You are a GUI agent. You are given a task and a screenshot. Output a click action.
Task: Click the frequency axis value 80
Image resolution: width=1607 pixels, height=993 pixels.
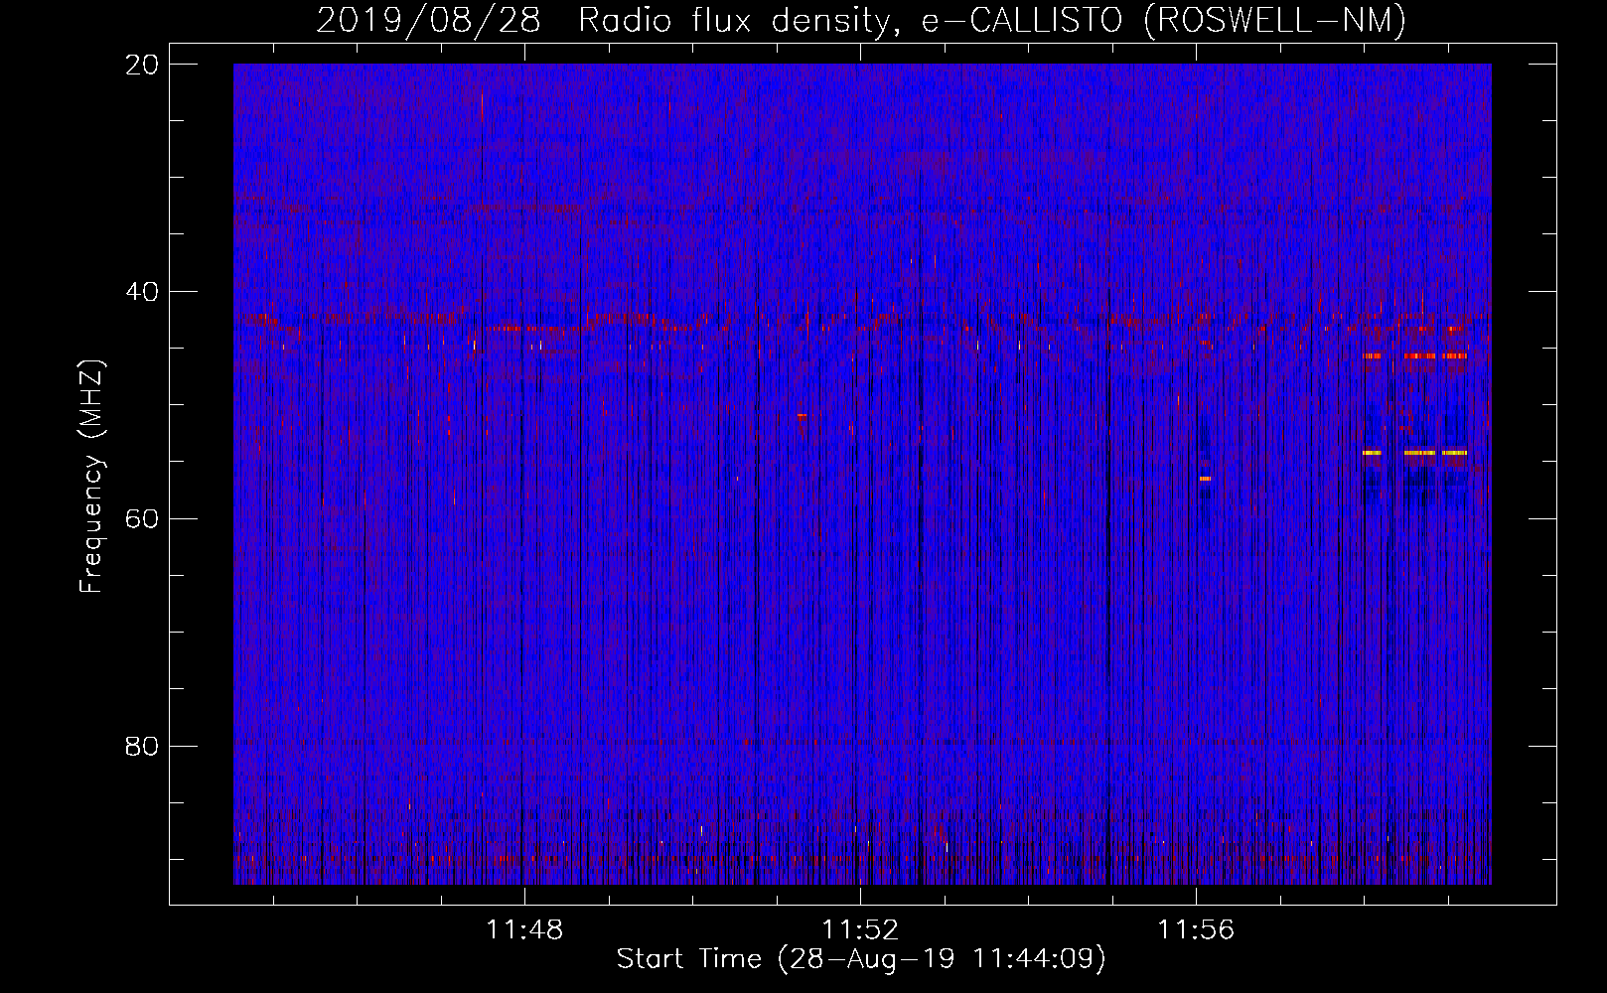pos(142,746)
